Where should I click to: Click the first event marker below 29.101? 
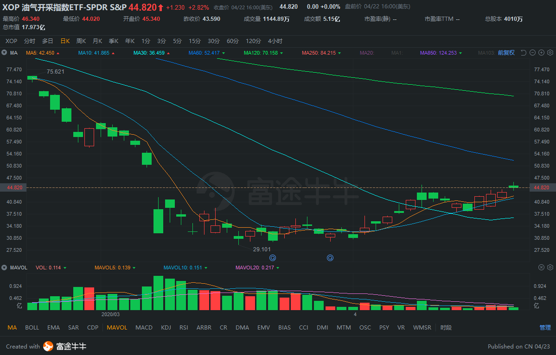273,258
